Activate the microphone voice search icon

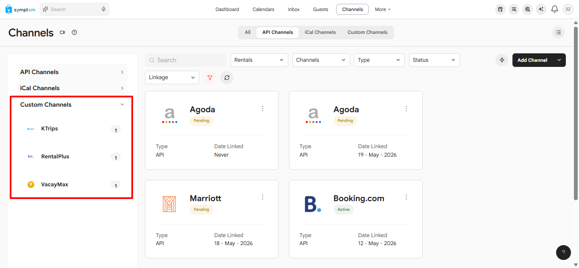click(x=103, y=9)
